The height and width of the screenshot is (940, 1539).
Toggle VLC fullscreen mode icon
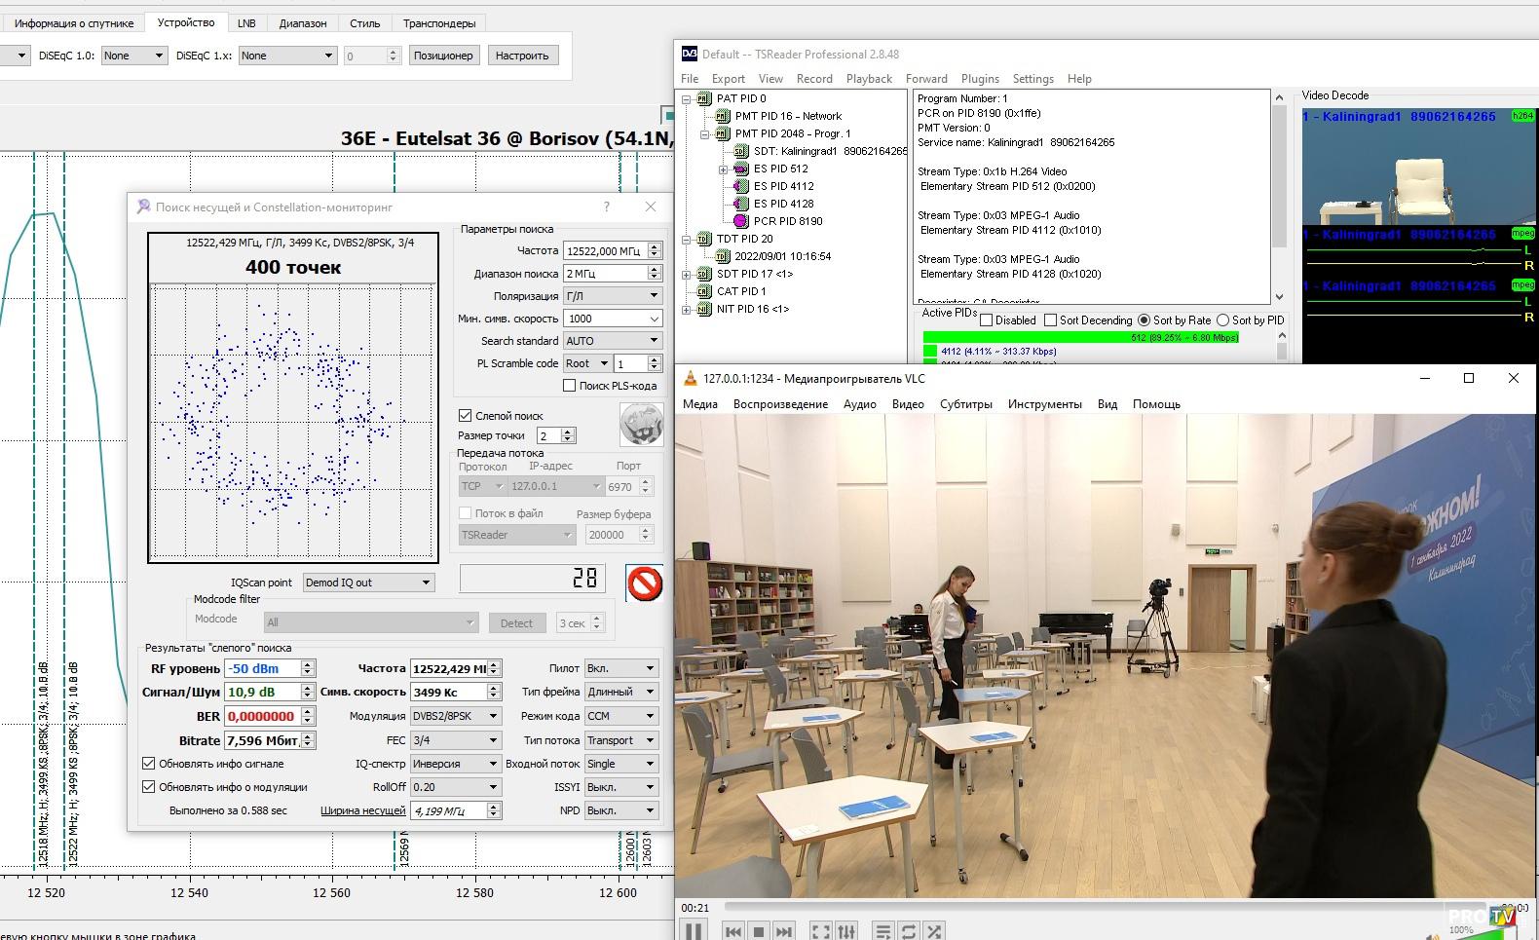(821, 932)
